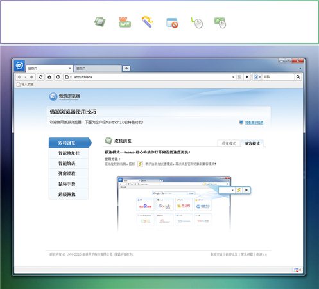
Task: Click the magnifier search button
Action: [298, 77]
